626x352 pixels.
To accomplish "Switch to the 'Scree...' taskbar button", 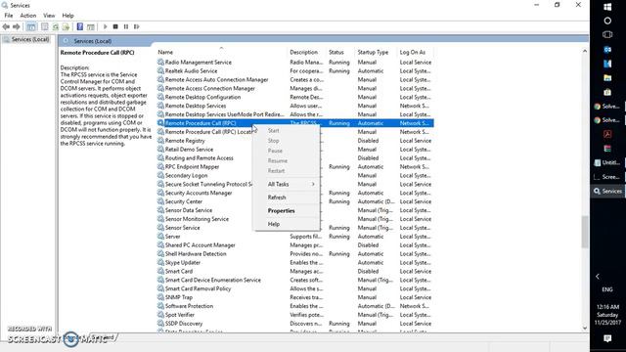I will 607,177.
